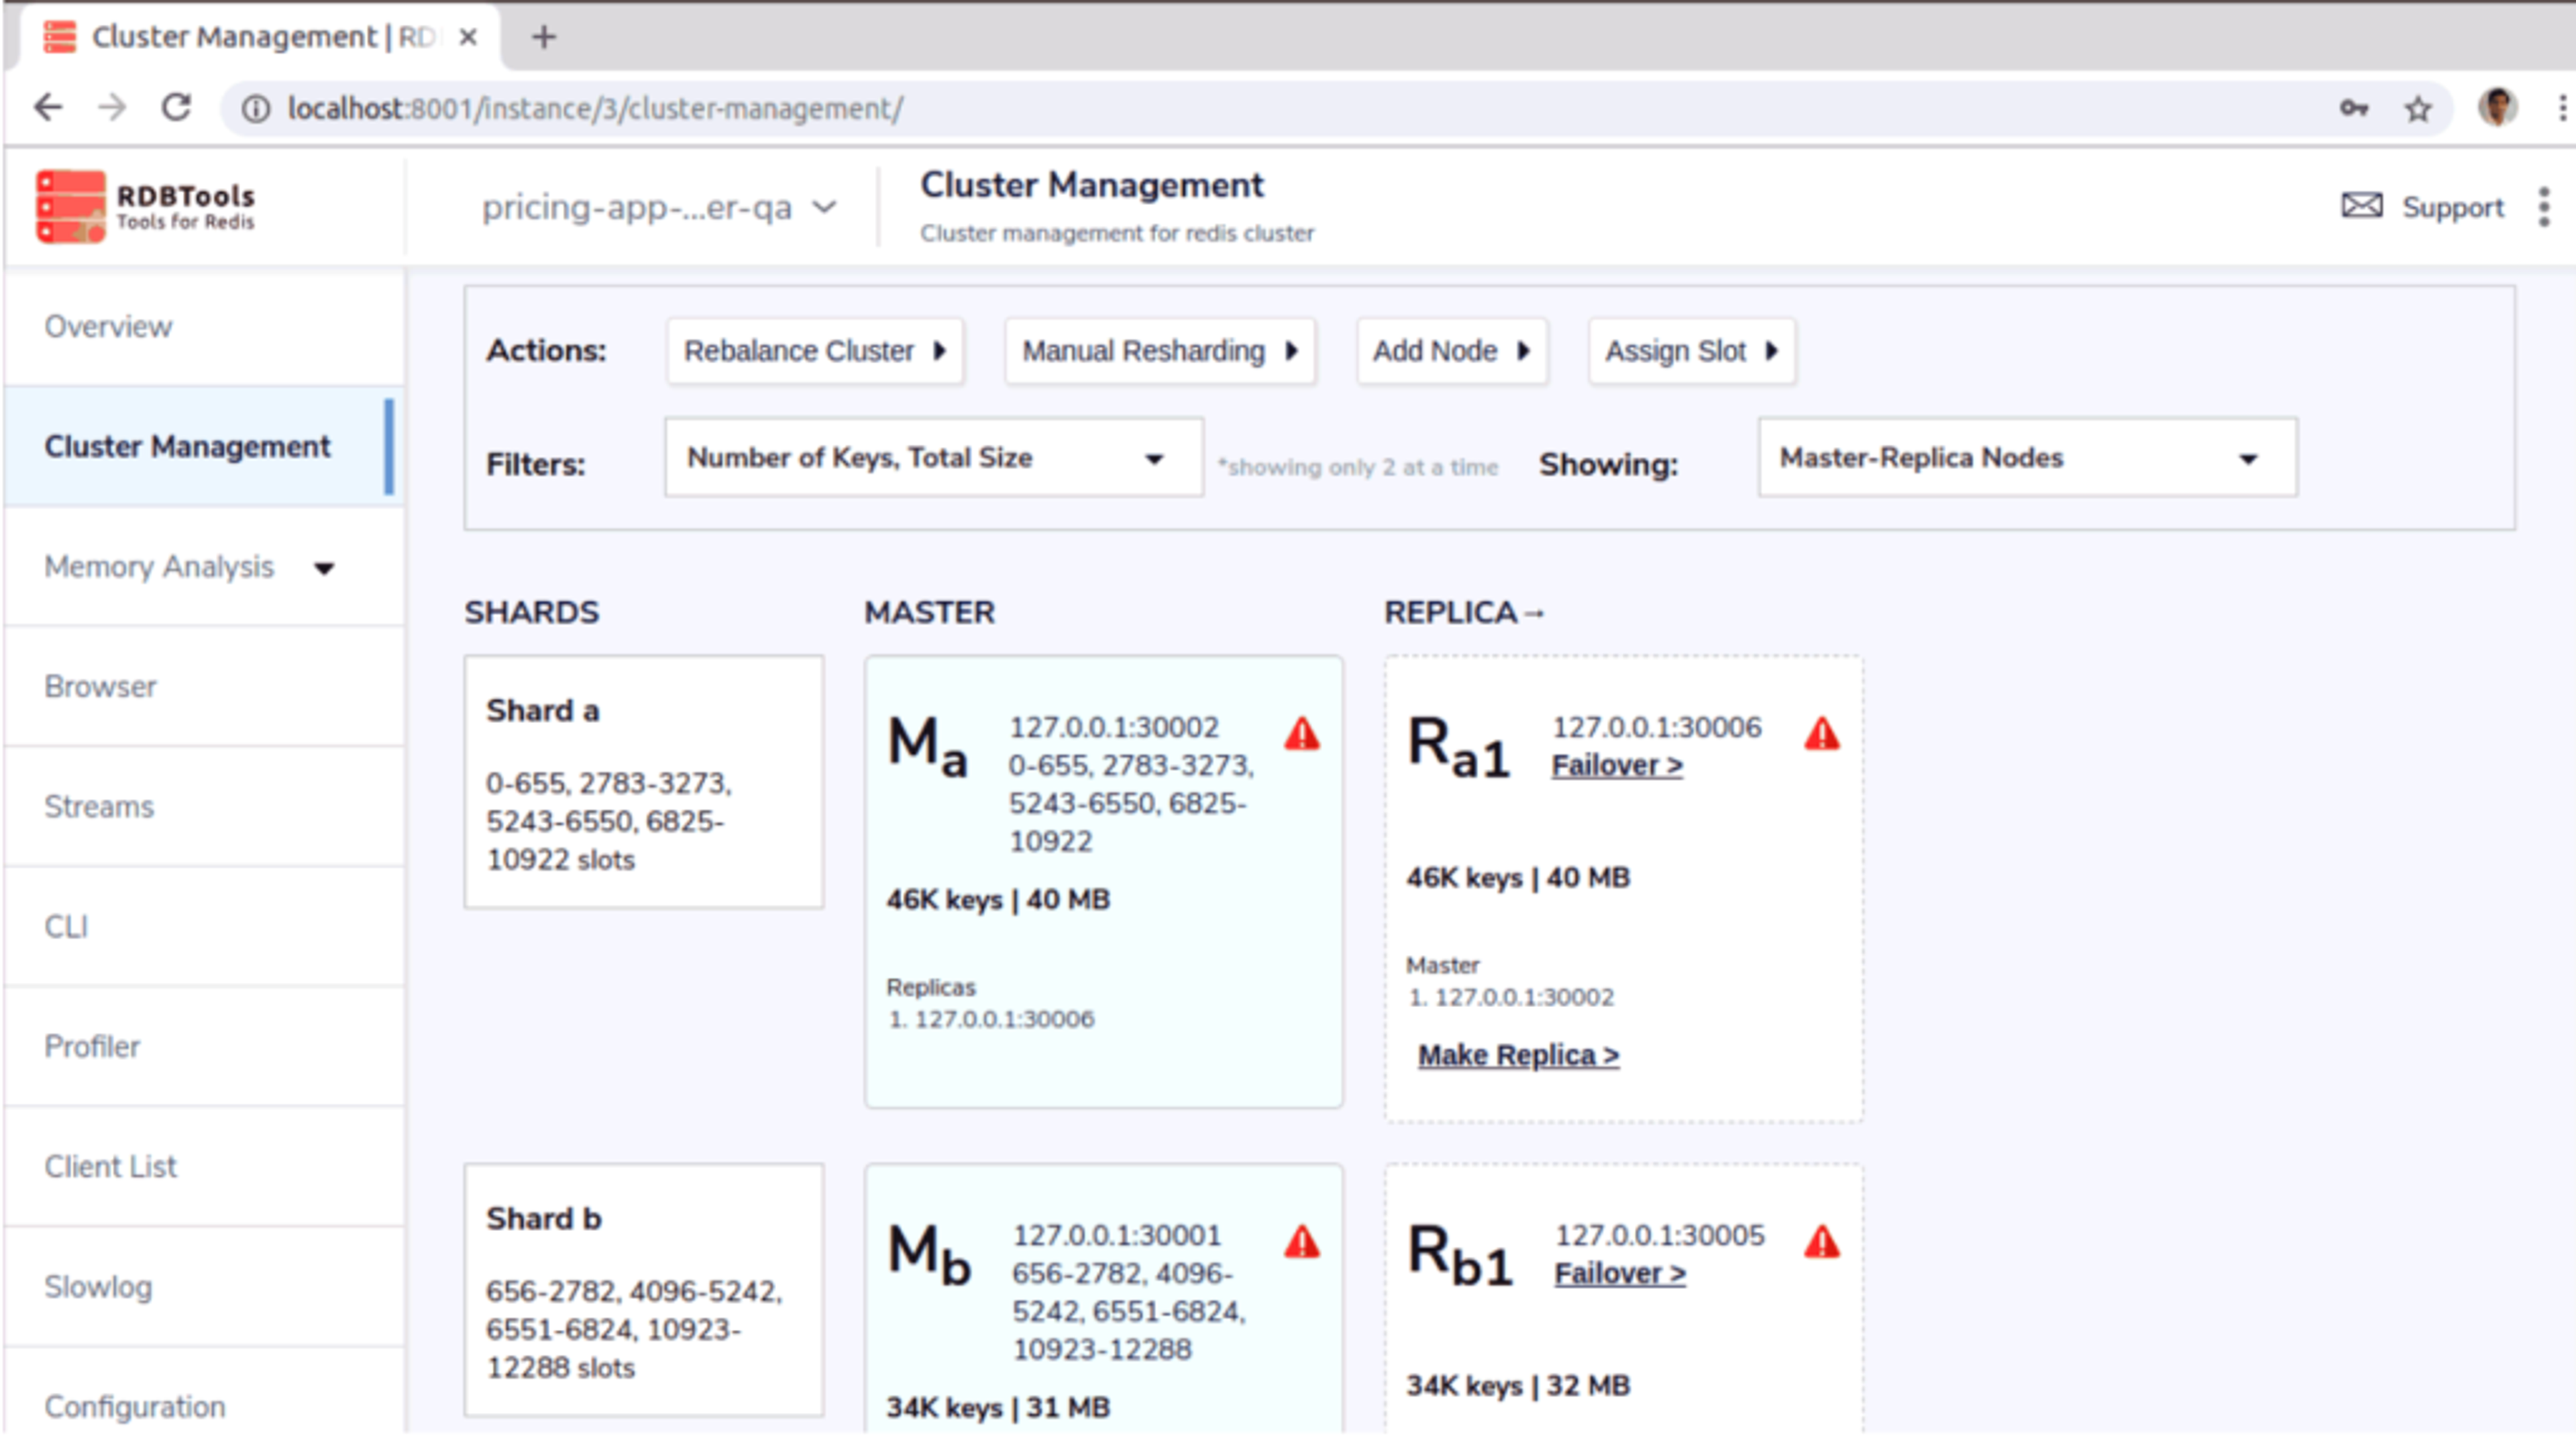This screenshot has width=2576, height=1441.
Task: Click the warning icon on Rb1 replica
Action: pyautogui.click(x=1821, y=1242)
